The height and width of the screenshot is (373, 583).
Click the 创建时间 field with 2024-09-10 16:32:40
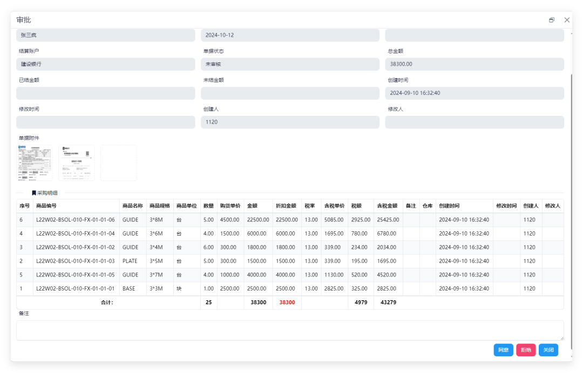[474, 93]
